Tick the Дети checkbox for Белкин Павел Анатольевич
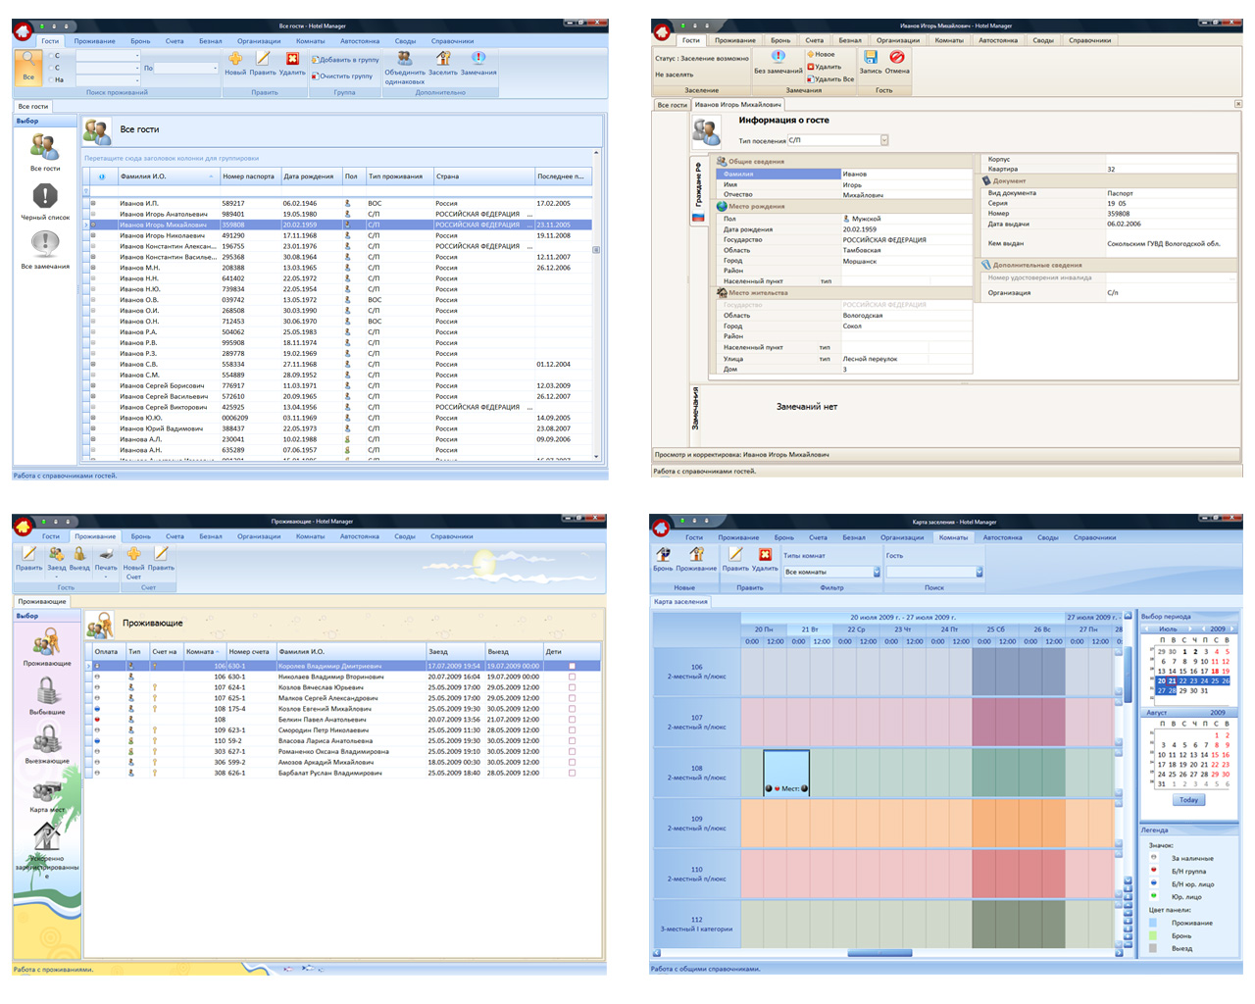Image resolution: width=1255 pixels, height=1004 pixels. pyautogui.click(x=572, y=720)
